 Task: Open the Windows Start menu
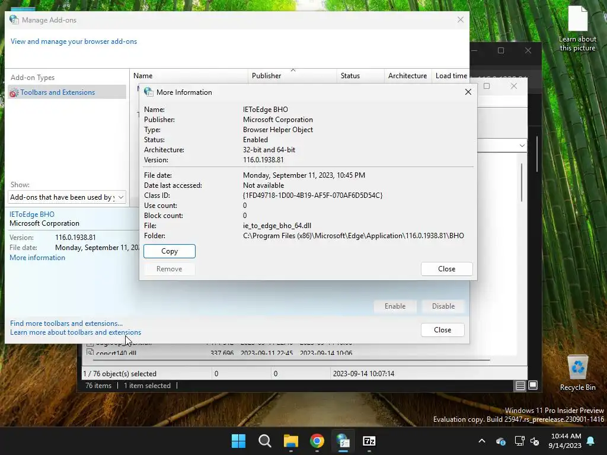tap(238, 441)
